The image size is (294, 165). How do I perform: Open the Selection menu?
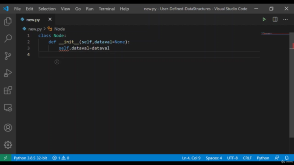pyautogui.click(x=47, y=9)
